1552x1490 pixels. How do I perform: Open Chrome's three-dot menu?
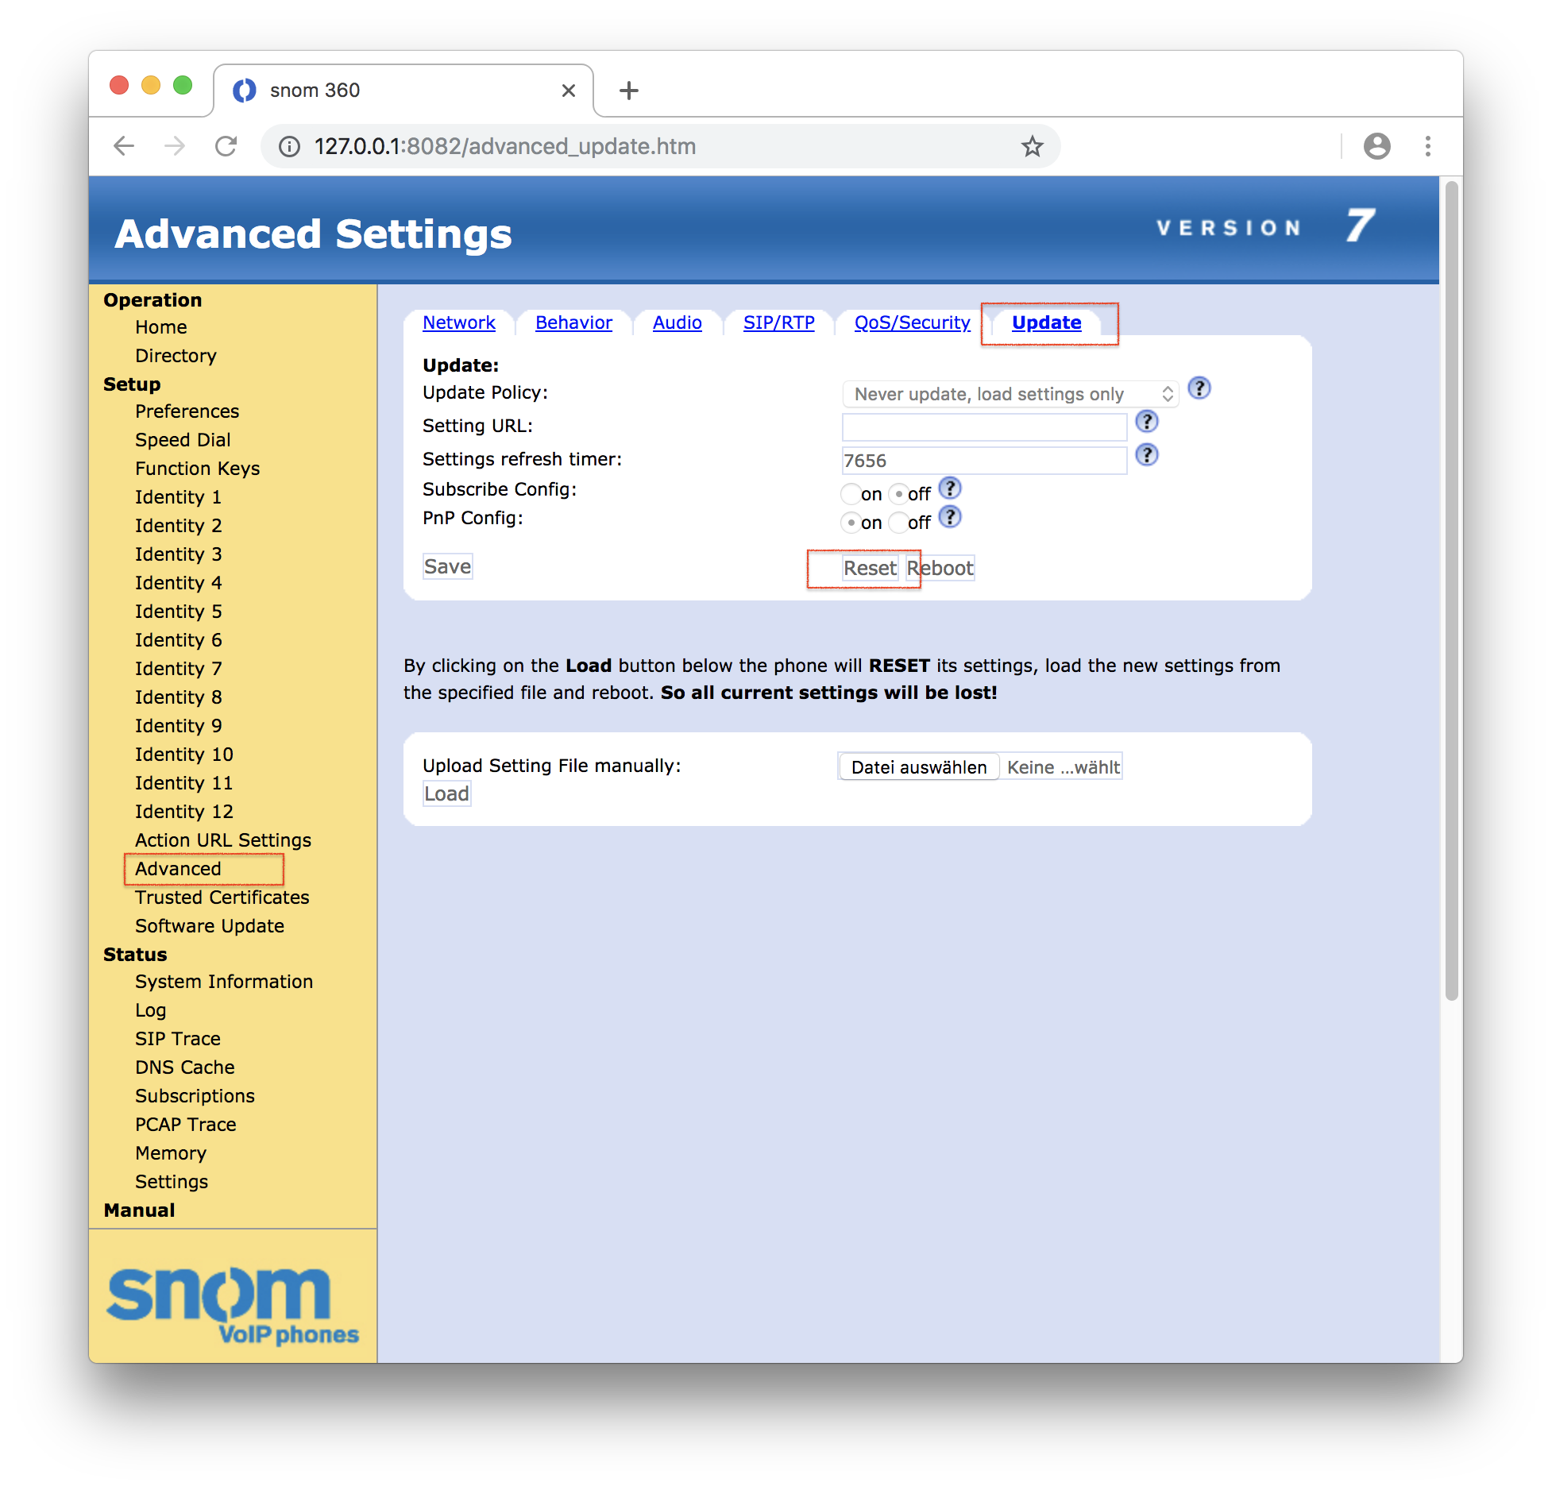point(1427,146)
